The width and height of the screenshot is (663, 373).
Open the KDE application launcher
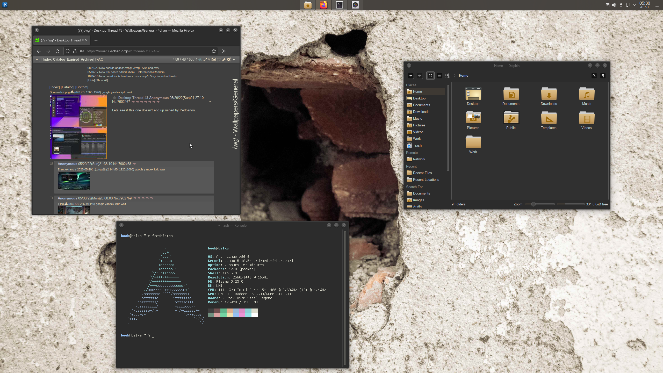[5, 5]
